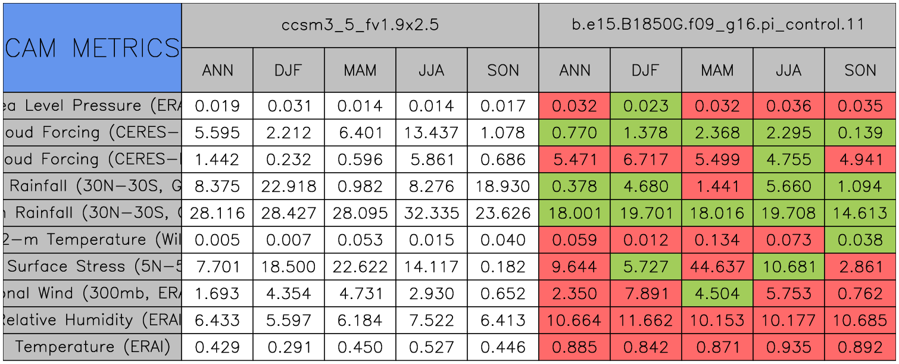Click the white 28.116 ANN rainfall cell
Screen dimensions: 899x364
click(x=217, y=213)
